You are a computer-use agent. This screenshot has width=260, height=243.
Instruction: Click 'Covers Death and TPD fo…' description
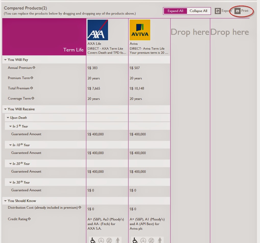(107, 53)
